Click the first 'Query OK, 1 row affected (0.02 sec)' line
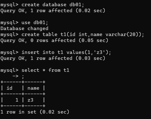The image size is (151, 119). [x=53, y=10]
